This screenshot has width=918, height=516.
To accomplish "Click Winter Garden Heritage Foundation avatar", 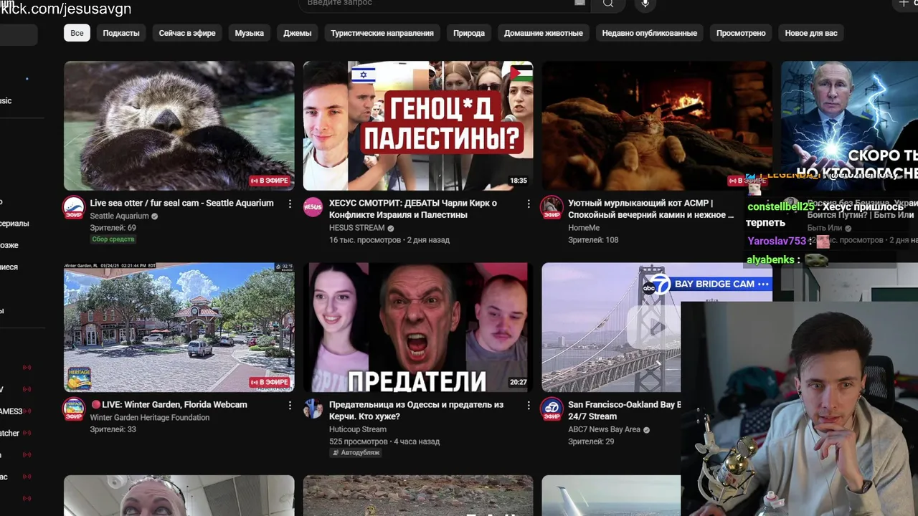I will tap(74, 408).
